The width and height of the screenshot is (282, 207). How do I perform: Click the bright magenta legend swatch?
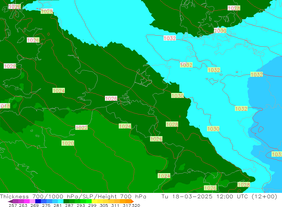(27, 201)
